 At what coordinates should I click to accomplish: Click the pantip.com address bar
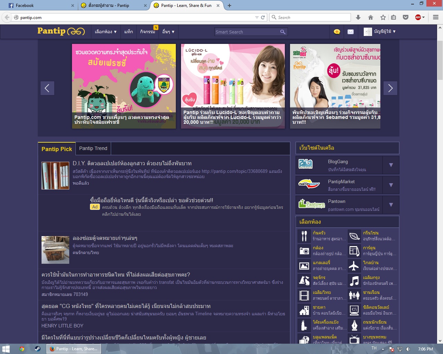pos(137,17)
